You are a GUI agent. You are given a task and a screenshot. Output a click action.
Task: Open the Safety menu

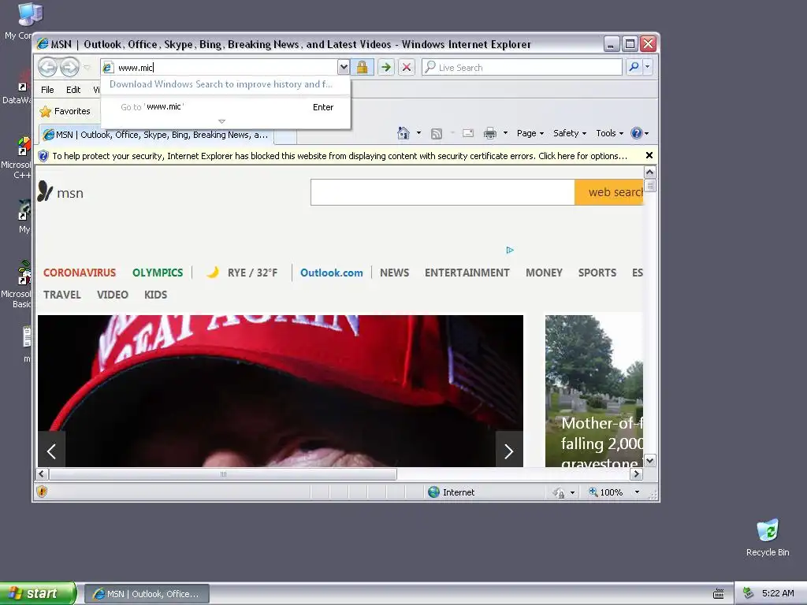[570, 133]
